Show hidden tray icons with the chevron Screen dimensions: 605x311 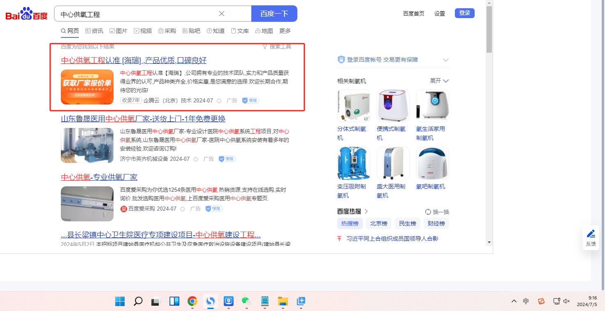tap(514, 301)
